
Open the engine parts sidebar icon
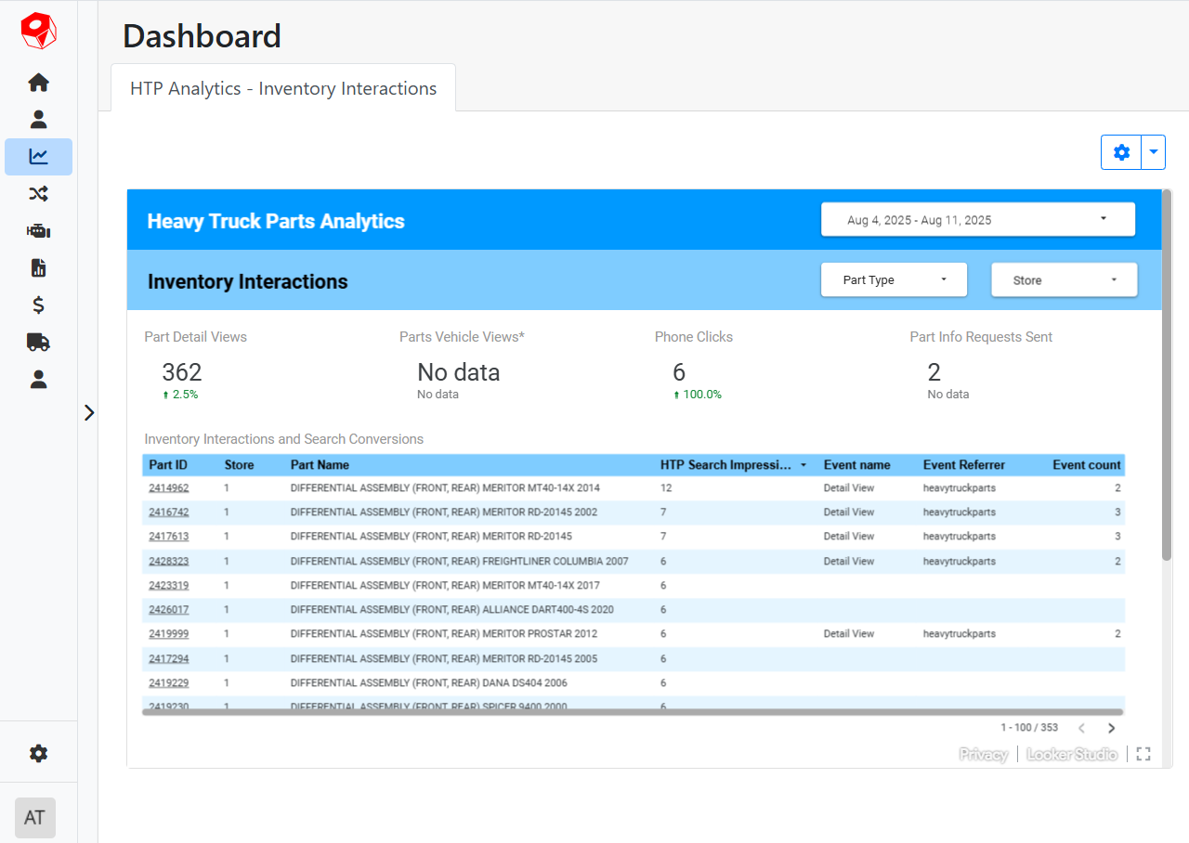[x=38, y=231]
